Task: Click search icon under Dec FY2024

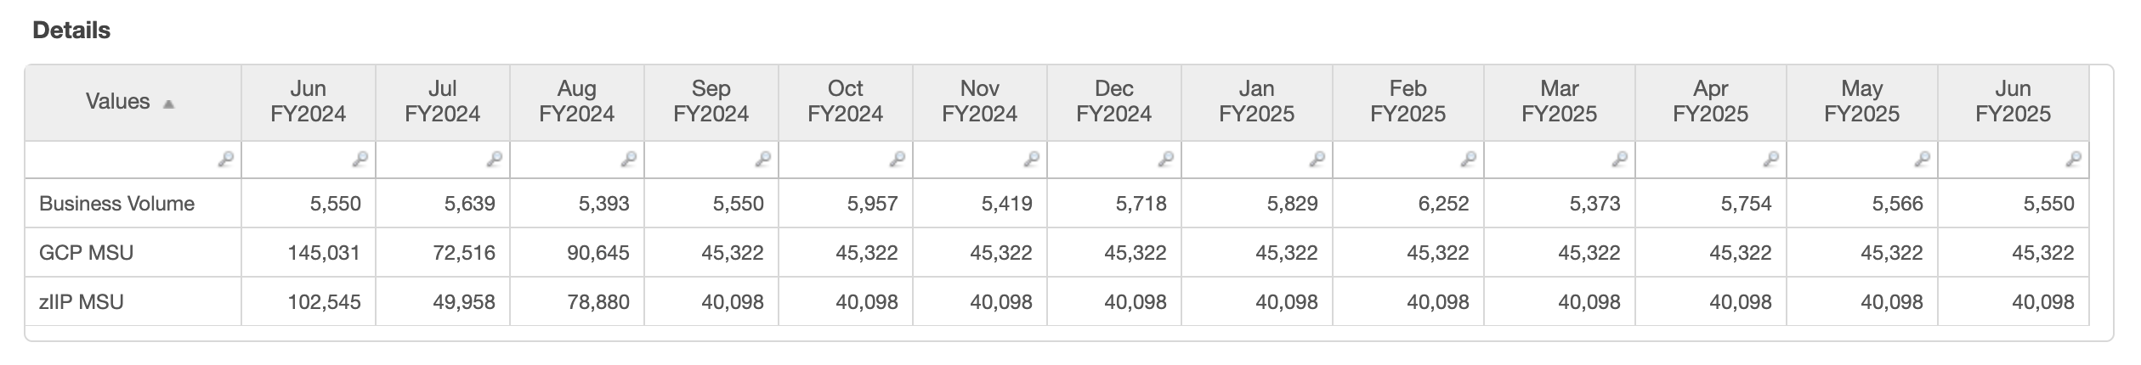Action: [1165, 159]
